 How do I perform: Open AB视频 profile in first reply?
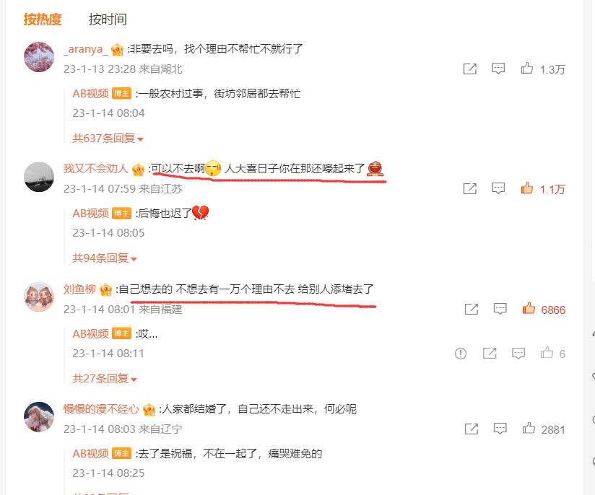(x=91, y=93)
